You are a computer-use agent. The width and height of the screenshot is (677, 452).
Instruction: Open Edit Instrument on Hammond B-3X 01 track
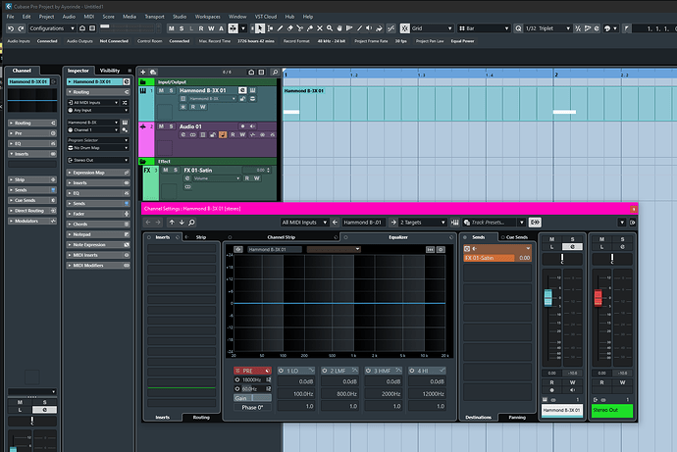coord(252,90)
